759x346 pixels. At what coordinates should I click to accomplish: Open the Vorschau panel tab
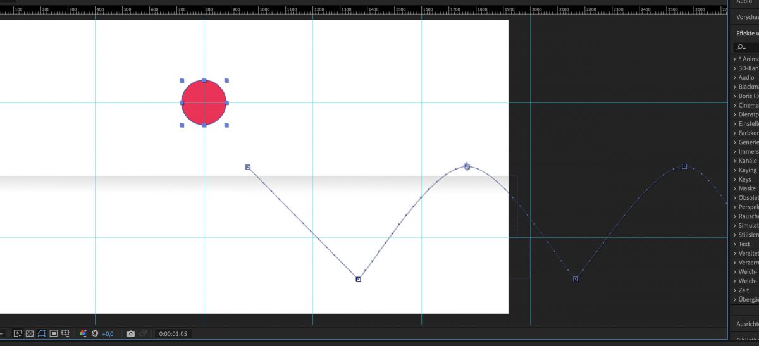(x=747, y=17)
